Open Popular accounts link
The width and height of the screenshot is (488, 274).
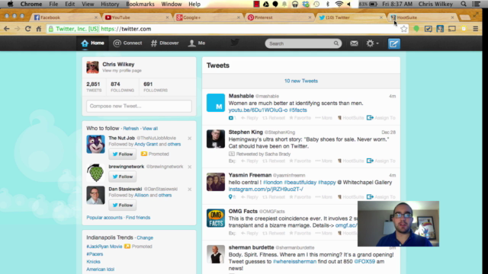104,218
